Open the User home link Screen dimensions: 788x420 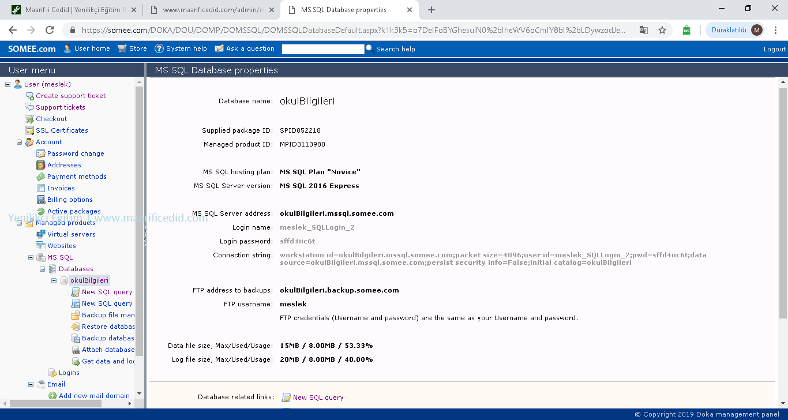[92, 48]
